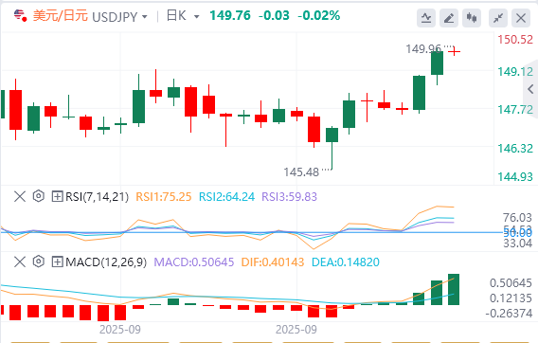Image resolution: width=538 pixels, height=343 pixels.
Task: Click the MACD(12,26,9) label
Action: tap(106, 262)
